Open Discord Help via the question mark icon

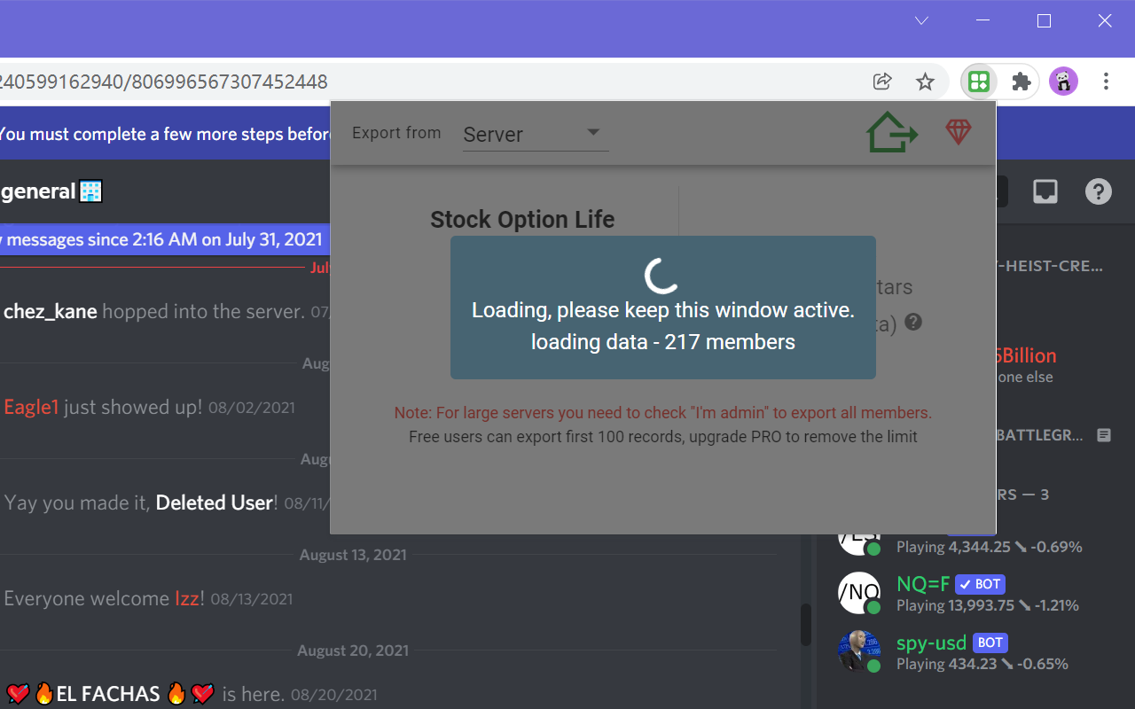click(1098, 191)
